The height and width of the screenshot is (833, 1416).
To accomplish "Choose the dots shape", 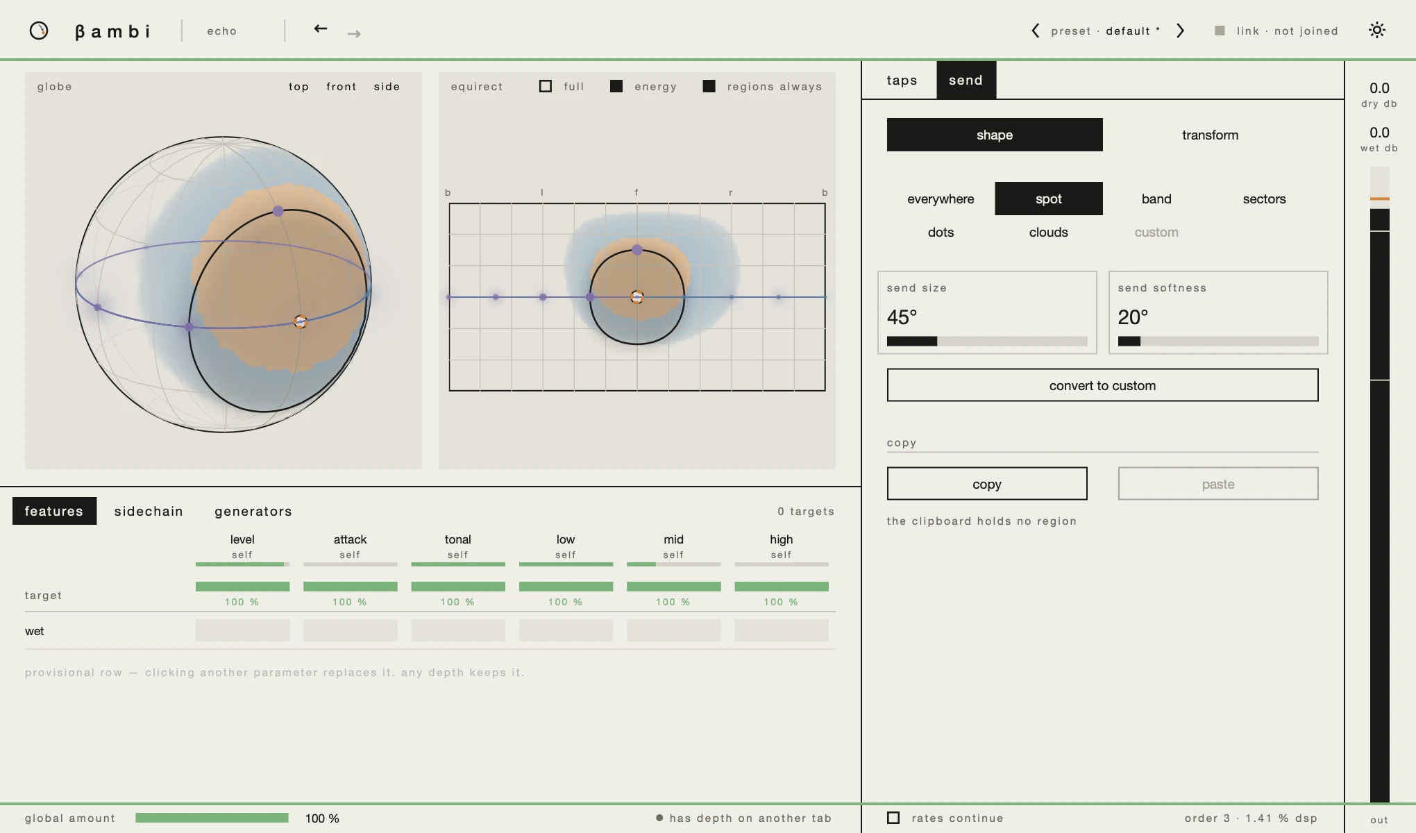I will 941,232.
